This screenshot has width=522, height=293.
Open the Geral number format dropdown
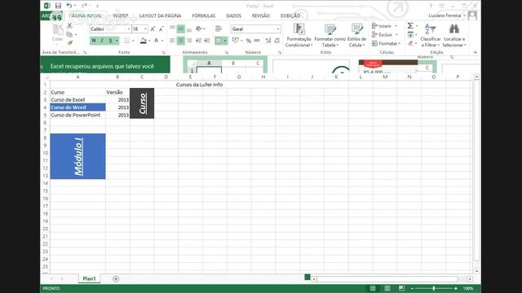click(x=278, y=29)
